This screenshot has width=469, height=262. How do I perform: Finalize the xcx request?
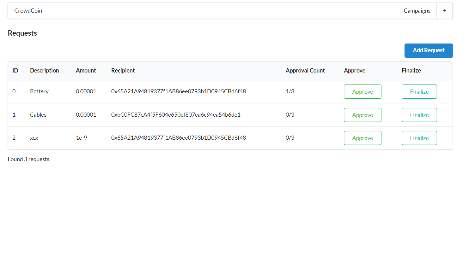click(419, 138)
